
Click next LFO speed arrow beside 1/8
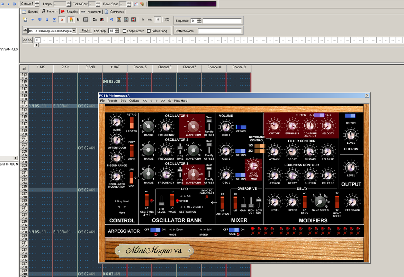click(185, 196)
